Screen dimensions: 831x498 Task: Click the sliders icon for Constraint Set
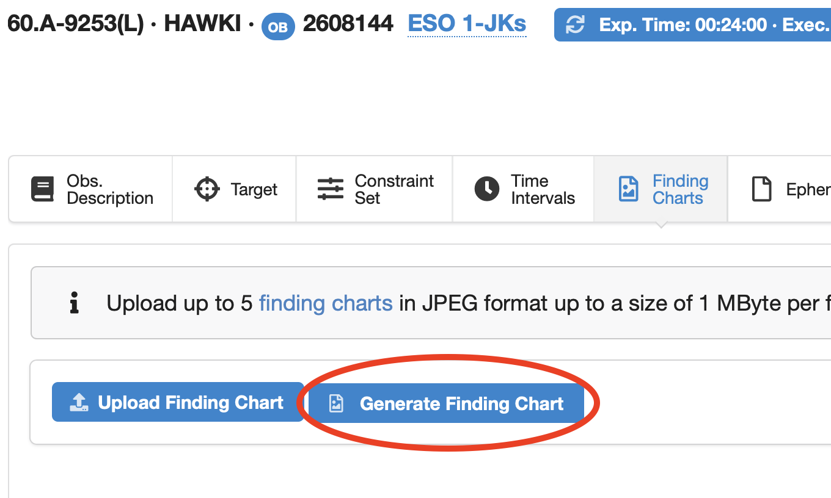(x=331, y=189)
